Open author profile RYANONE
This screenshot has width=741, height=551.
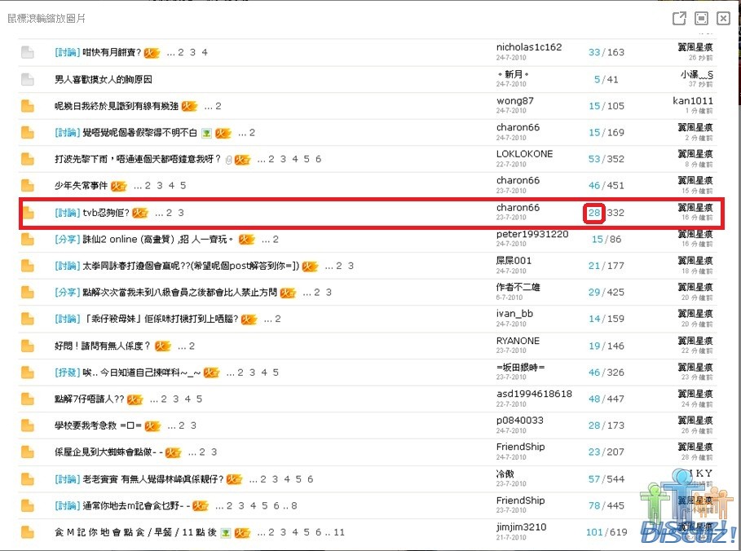[x=518, y=341]
